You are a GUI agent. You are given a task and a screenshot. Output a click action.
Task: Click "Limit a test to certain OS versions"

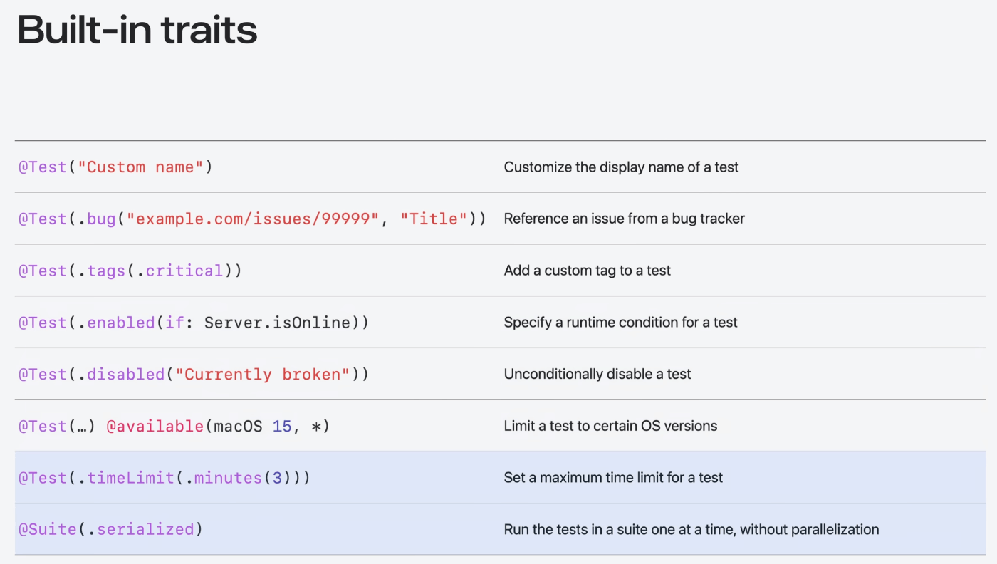pyautogui.click(x=610, y=426)
